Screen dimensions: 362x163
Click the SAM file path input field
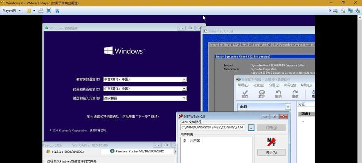click(213, 128)
